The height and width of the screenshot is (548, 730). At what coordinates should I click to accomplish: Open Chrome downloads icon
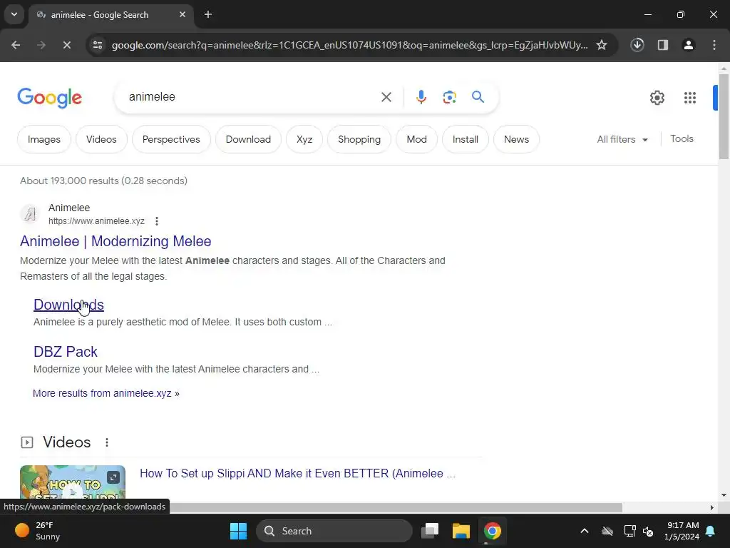click(637, 45)
